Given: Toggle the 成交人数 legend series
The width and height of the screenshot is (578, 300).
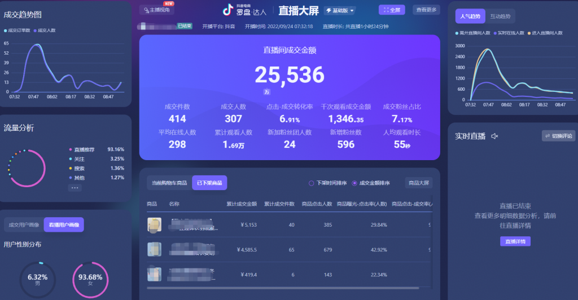Looking at the screenshot, I should [x=45, y=30].
